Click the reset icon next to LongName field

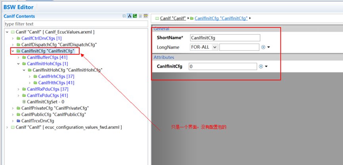[263, 47]
